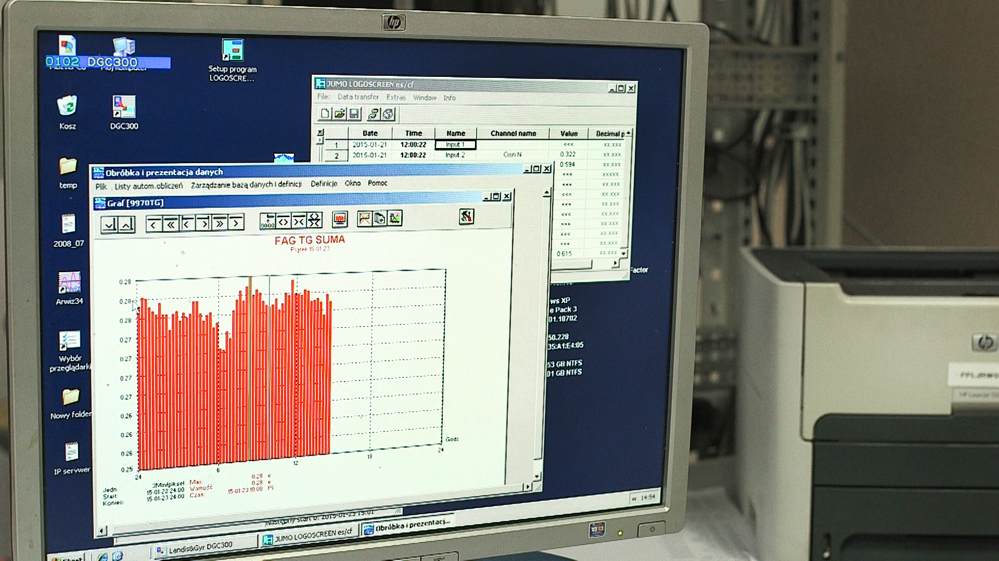Click the fast-rewind double arrow graph button
This screenshot has height=561, width=999.
click(170, 224)
